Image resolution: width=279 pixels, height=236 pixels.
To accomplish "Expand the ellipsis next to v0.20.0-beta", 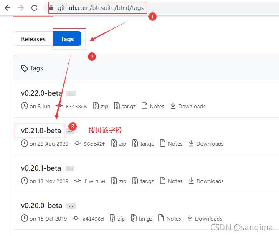I will 71,206.
